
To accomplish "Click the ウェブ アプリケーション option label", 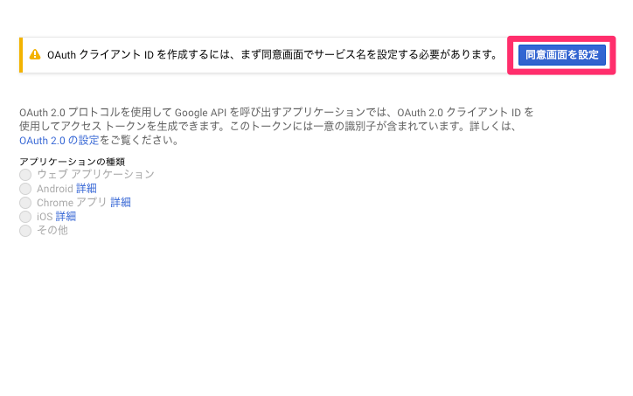I will click(x=95, y=174).
